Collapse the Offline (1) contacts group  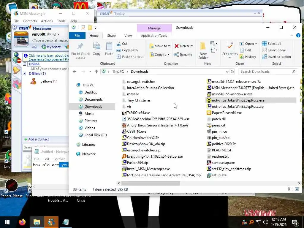[25, 74]
